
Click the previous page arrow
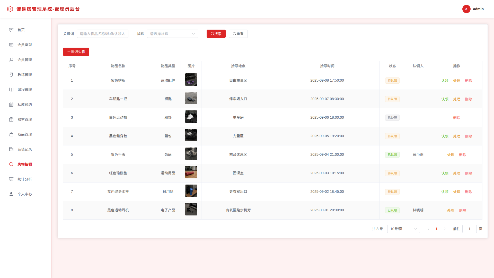pos(428,229)
